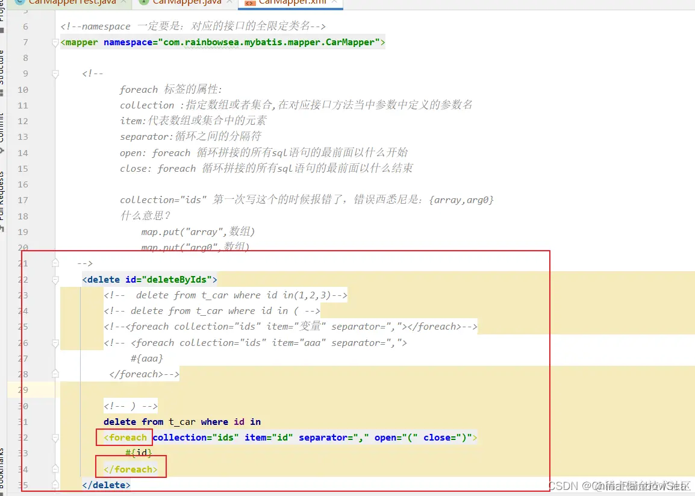Screen dimensions: 695x496
Task: Click the 'where id in (' comment on line 24
Action: 212,310
